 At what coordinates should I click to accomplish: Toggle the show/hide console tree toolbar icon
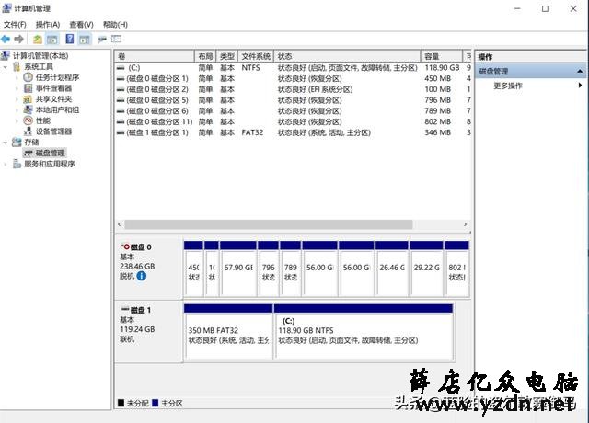tap(52, 39)
